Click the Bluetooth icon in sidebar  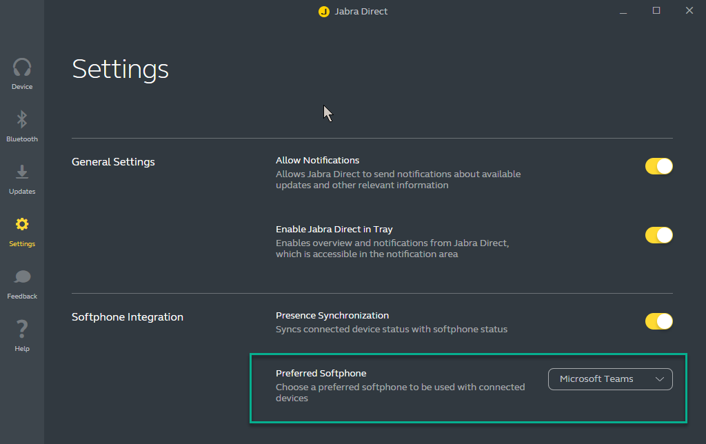22,120
